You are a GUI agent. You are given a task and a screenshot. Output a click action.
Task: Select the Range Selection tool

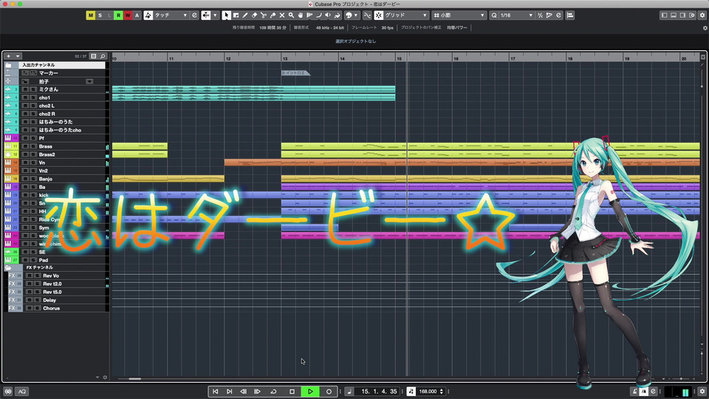pos(236,16)
